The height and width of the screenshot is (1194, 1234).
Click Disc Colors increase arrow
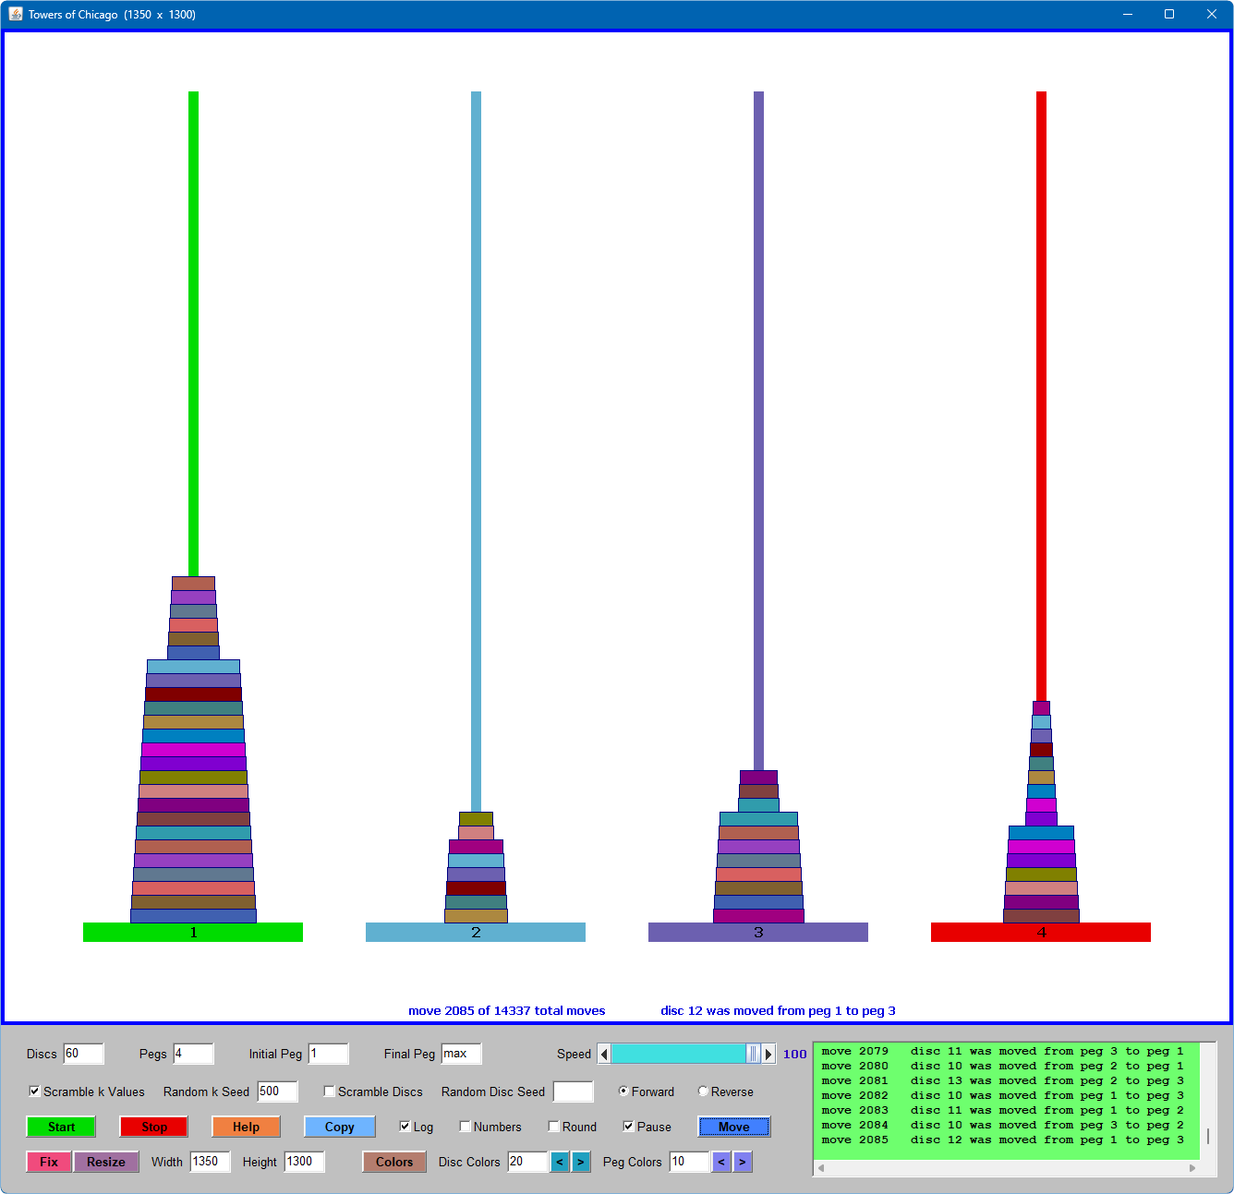click(581, 1162)
